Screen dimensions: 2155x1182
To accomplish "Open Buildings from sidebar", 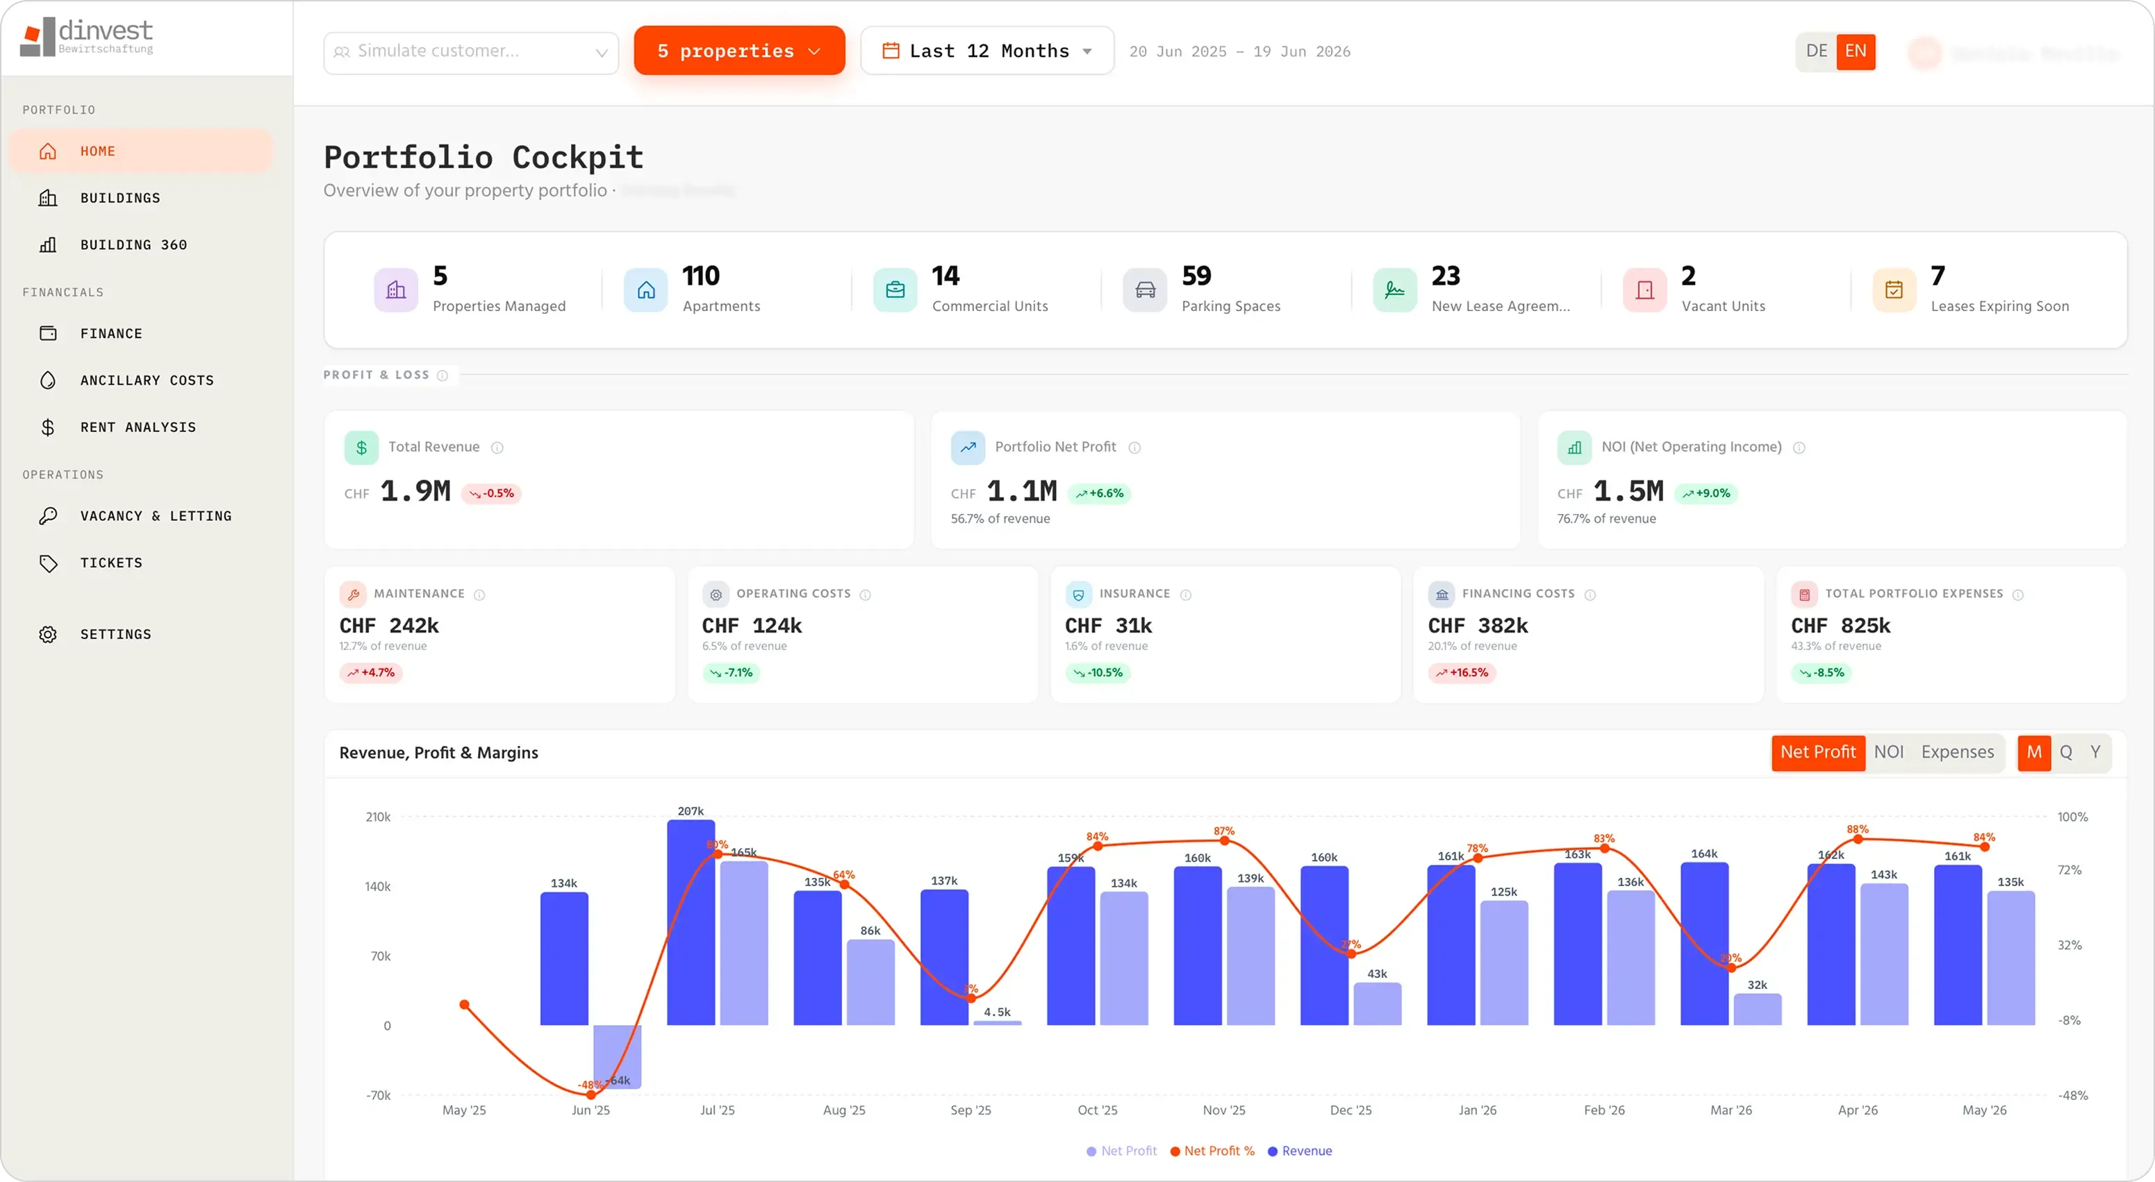I will pyautogui.click(x=140, y=198).
